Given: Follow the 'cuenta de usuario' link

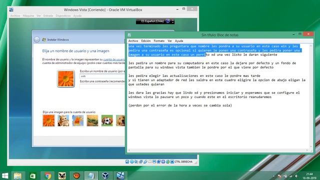Looking at the screenshot, I should tap(114, 59).
